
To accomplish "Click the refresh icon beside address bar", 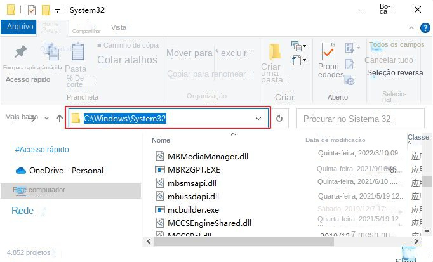I will pyautogui.click(x=279, y=119).
